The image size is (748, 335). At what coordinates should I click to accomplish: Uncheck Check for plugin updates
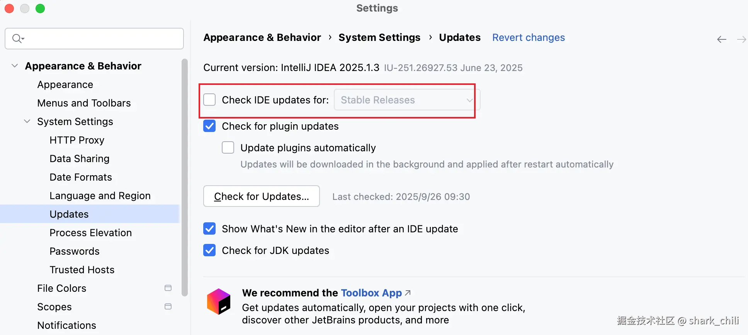[x=209, y=126]
